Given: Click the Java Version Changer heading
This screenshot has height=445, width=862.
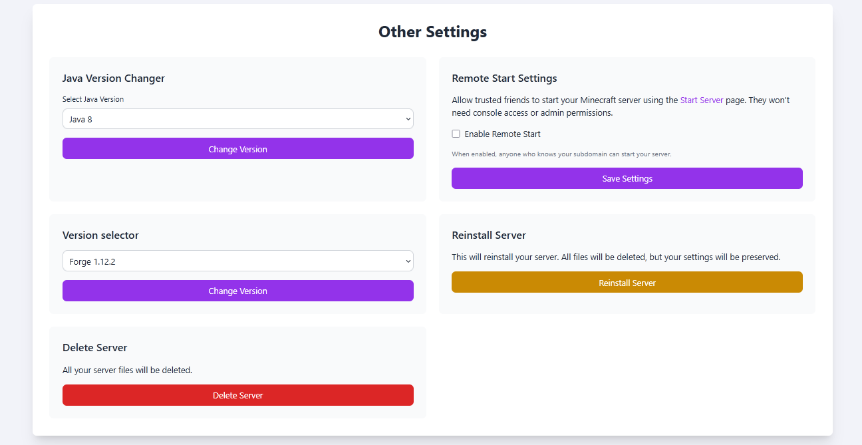Looking at the screenshot, I should tap(114, 78).
